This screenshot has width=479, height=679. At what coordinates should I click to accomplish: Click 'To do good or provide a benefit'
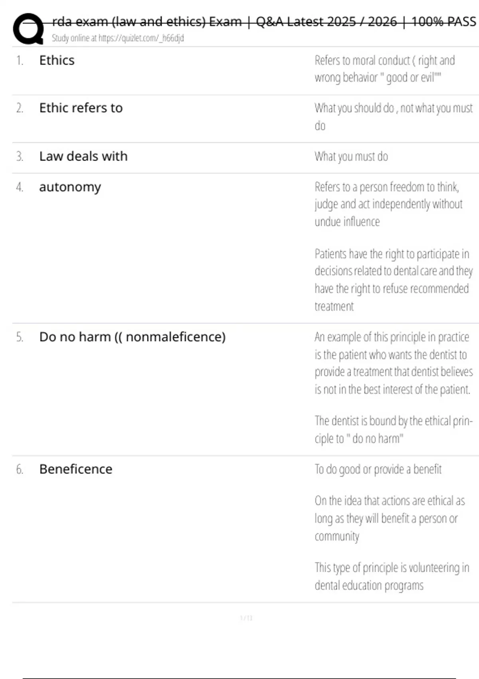pos(378,469)
